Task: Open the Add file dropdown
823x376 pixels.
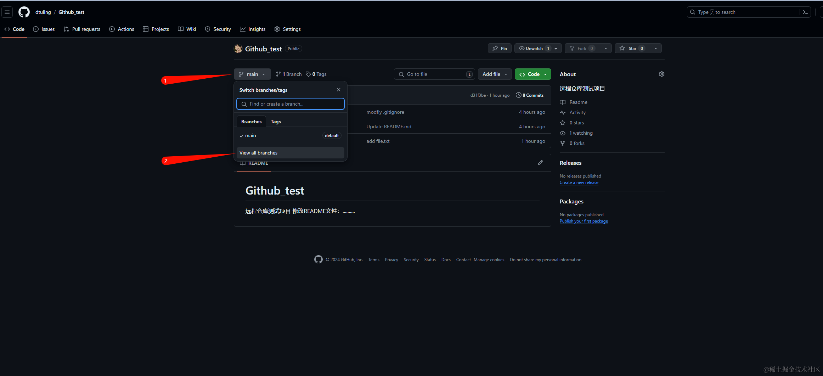Action: pos(495,74)
